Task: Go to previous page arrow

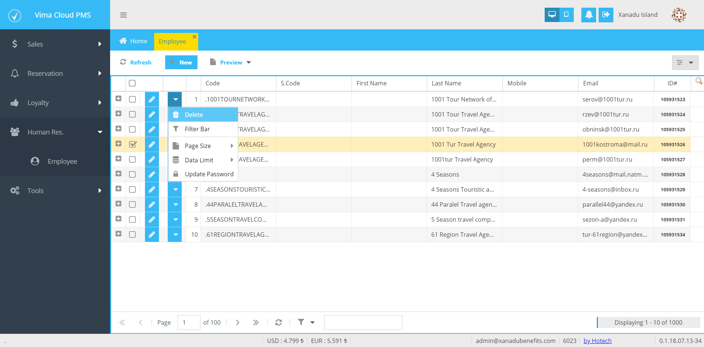Action: point(140,322)
